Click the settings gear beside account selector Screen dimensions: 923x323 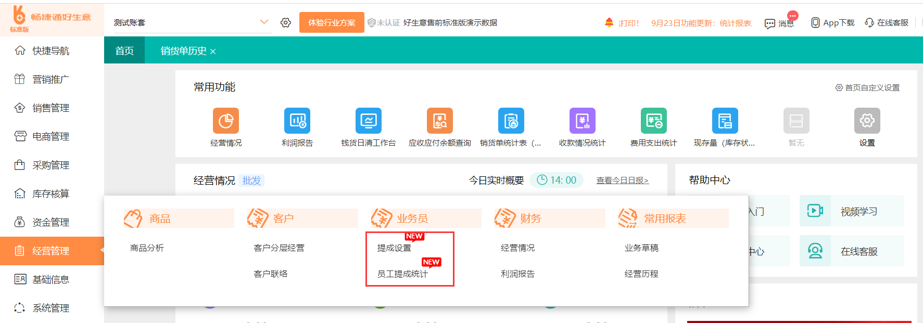pyautogui.click(x=285, y=22)
